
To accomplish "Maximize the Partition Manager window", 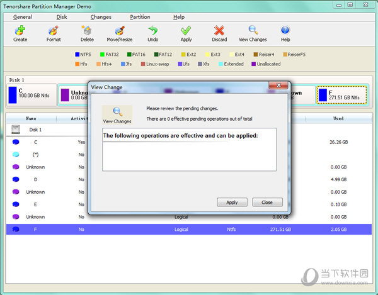I will [x=350, y=5].
